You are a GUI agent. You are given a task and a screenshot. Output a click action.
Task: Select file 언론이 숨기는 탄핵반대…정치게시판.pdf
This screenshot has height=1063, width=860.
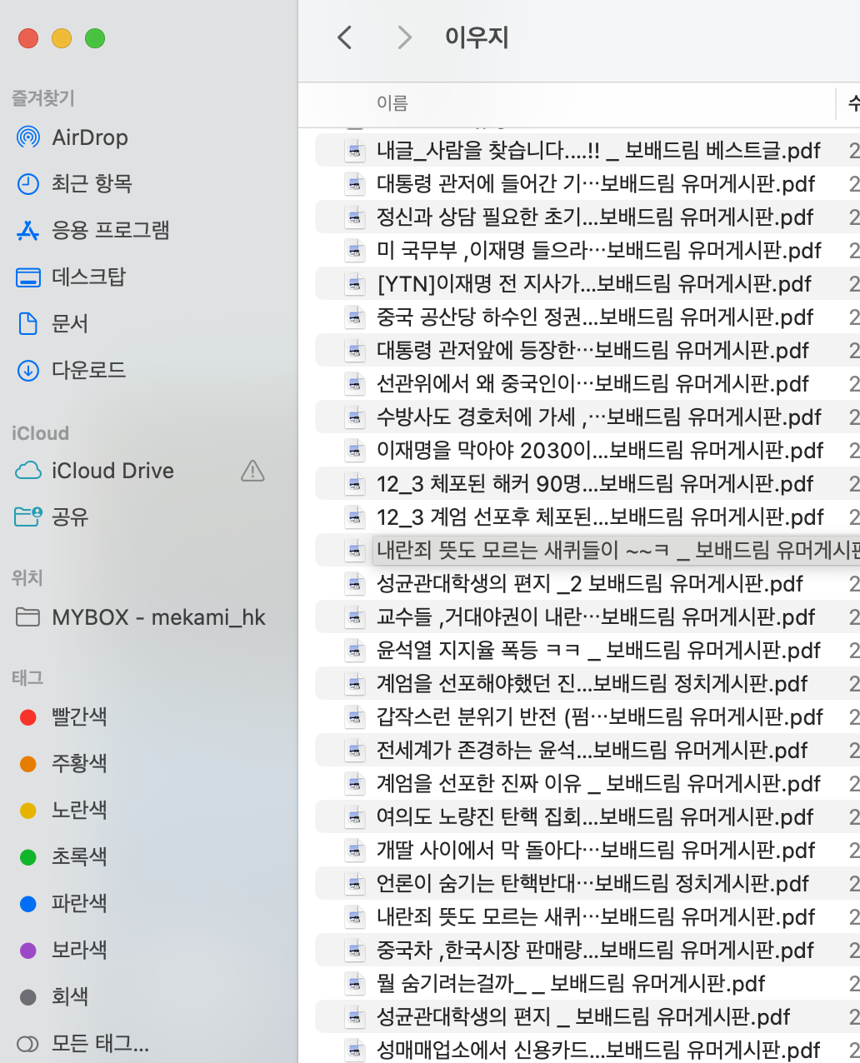pos(592,884)
